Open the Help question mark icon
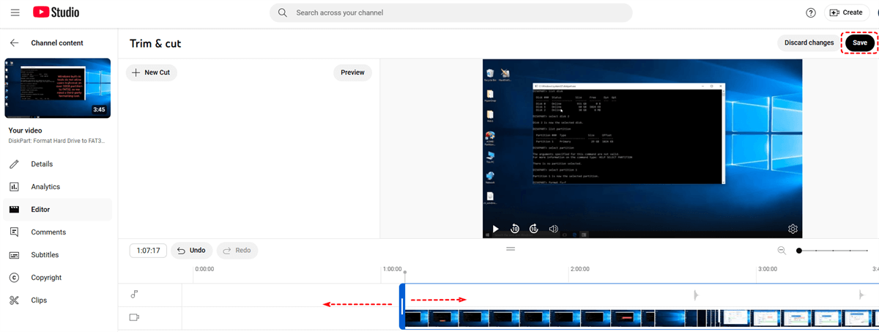This screenshot has width=879, height=332. pos(811,12)
